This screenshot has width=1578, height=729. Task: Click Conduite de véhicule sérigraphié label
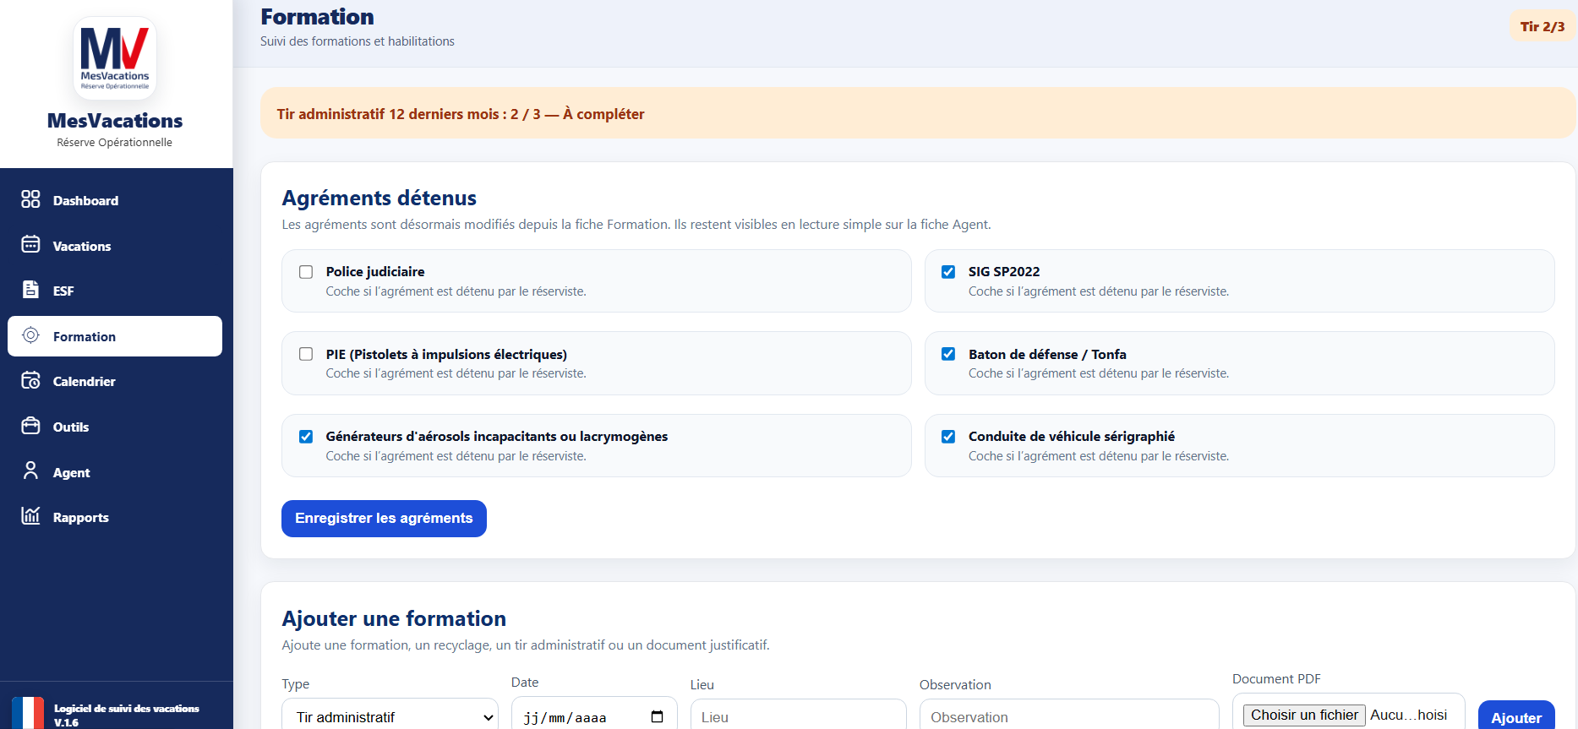1072,436
